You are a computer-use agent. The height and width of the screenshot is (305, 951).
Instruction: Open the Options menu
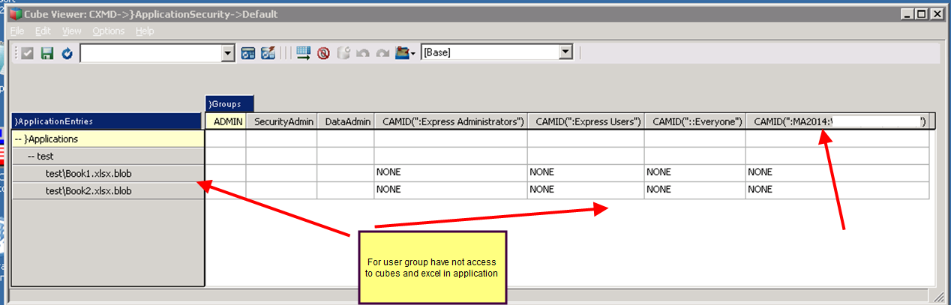coord(108,31)
